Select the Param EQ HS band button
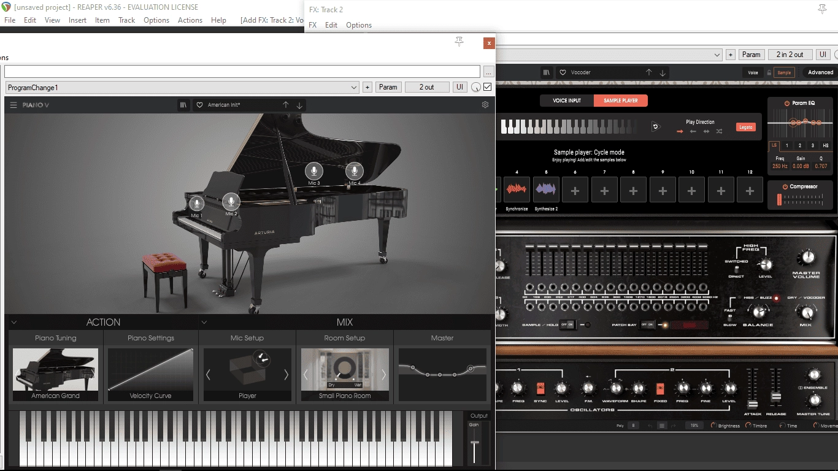Viewport: 838px width, 471px height. (x=825, y=146)
